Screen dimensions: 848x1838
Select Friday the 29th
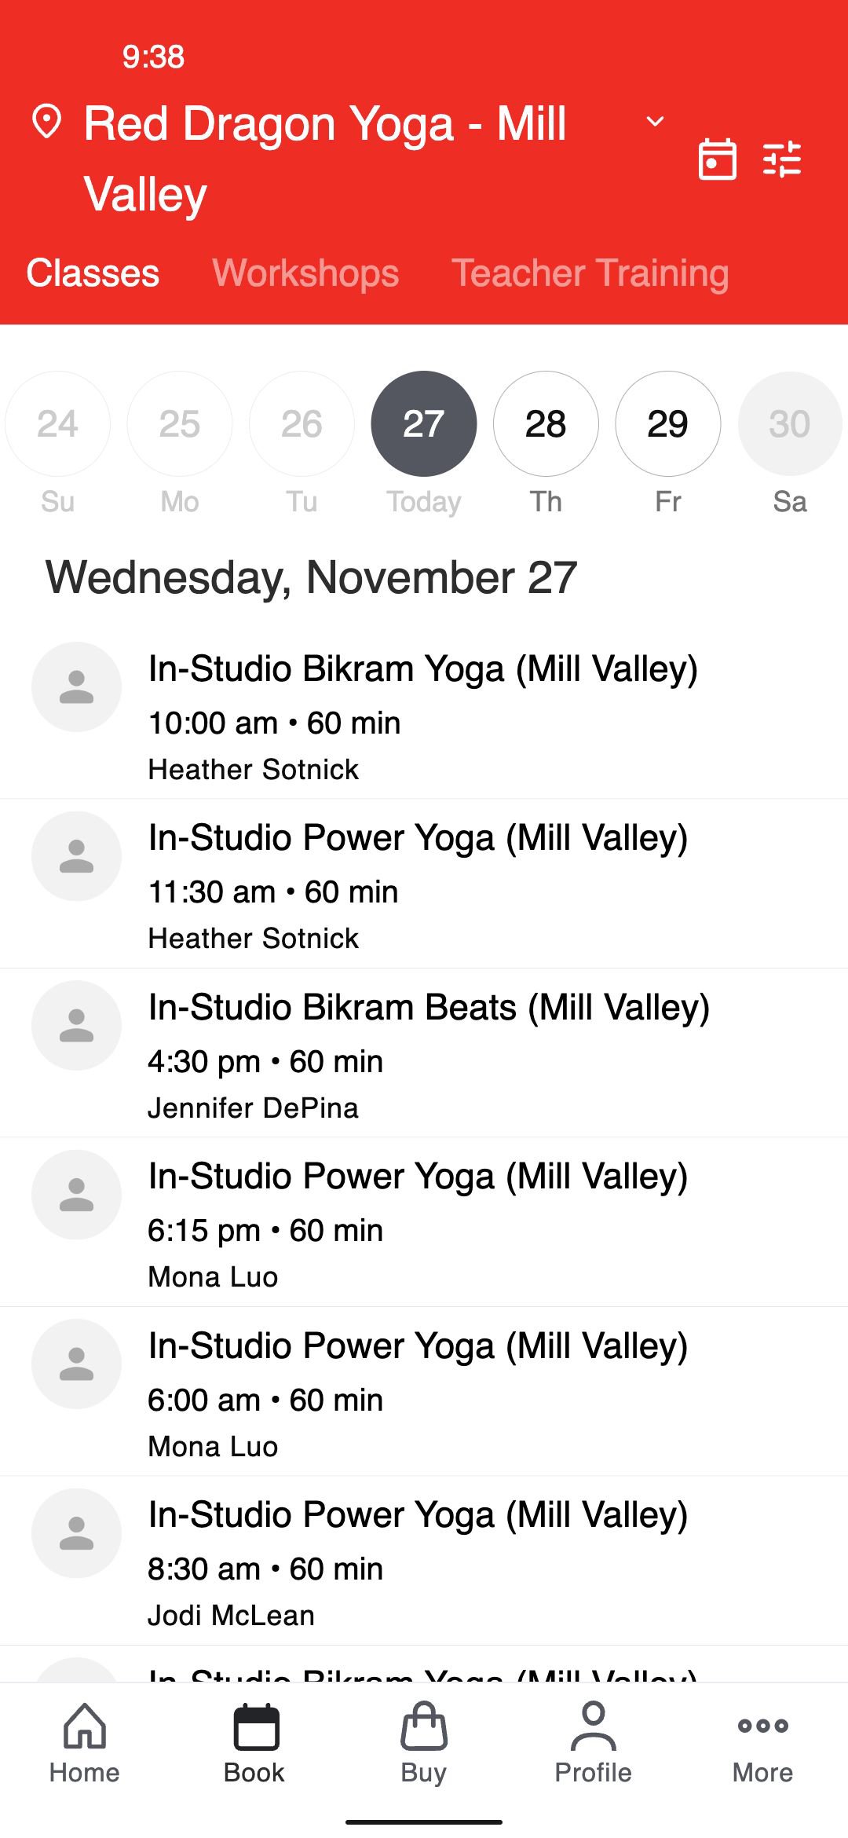667,424
